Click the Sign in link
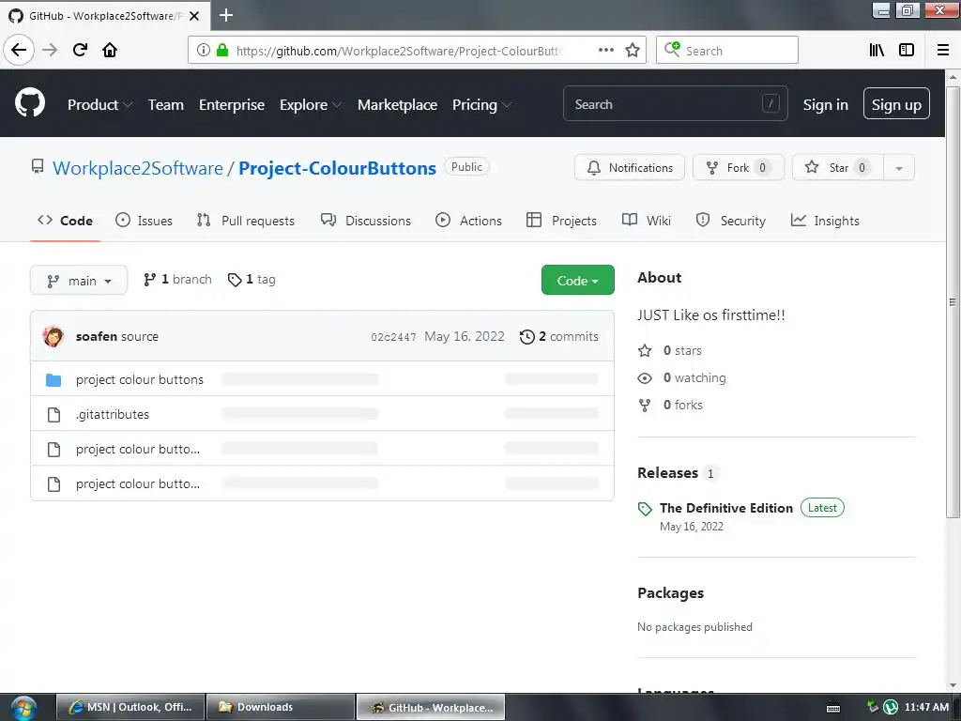The image size is (961, 721). coord(826,105)
